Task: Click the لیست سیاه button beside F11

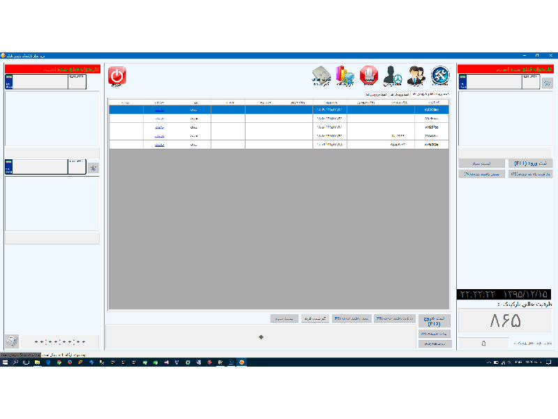Action: (x=482, y=163)
